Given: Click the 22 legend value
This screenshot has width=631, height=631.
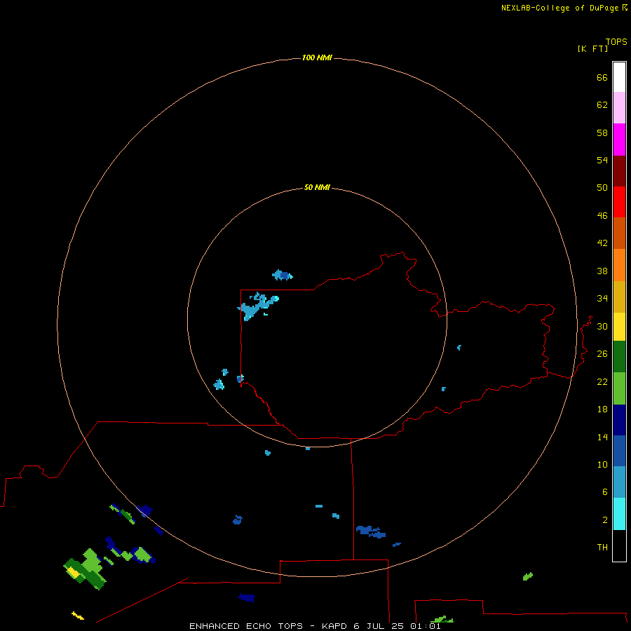Looking at the screenshot, I should [602, 381].
